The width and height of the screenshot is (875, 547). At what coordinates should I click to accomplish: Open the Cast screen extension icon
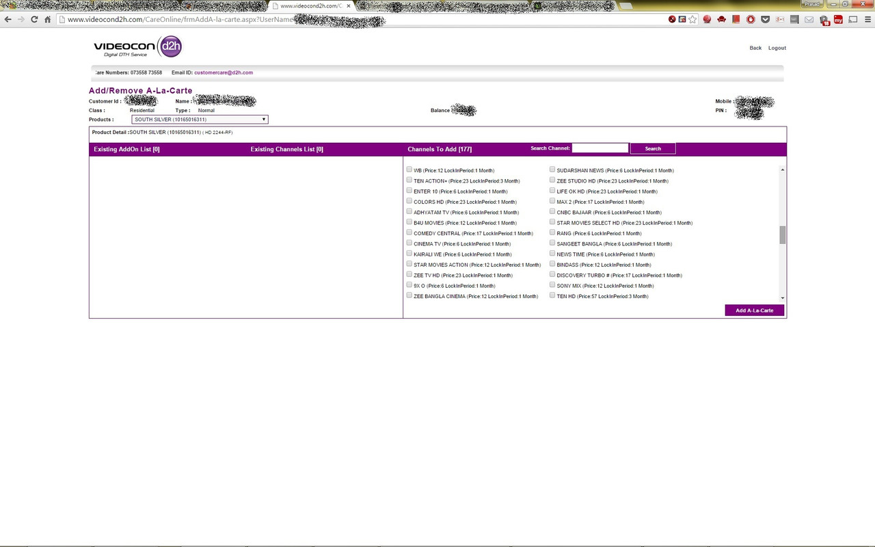tap(853, 19)
